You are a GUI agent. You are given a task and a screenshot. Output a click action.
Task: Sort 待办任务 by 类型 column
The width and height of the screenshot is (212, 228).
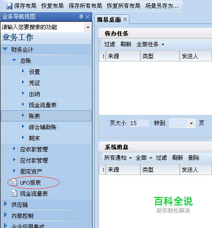[160, 56]
